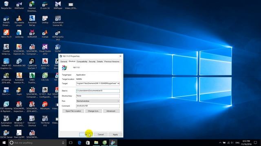
Task: Select the Internet Download Manager shortcut
Action: click(x=32, y=6)
